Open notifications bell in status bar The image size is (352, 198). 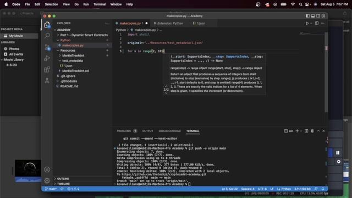(x=323, y=189)
